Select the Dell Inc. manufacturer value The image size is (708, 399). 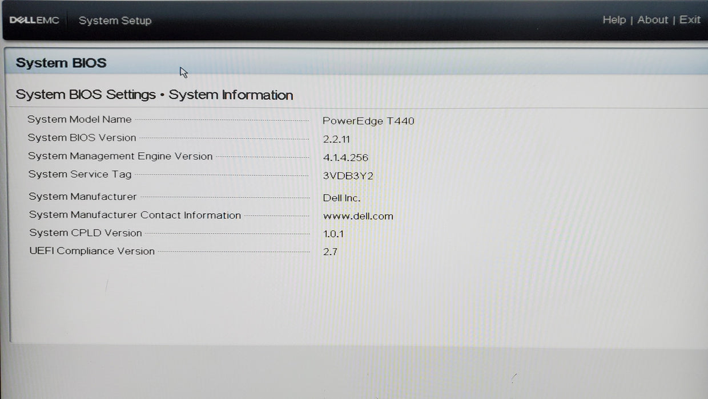[342, 198]
